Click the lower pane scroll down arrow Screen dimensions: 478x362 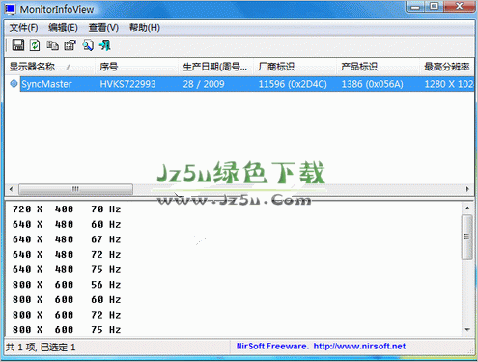(x=467, y=329)
